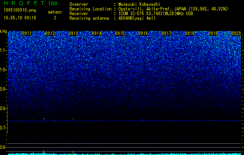
Task: Click the 0.7 kHz axis label
Action: (3, 128)
